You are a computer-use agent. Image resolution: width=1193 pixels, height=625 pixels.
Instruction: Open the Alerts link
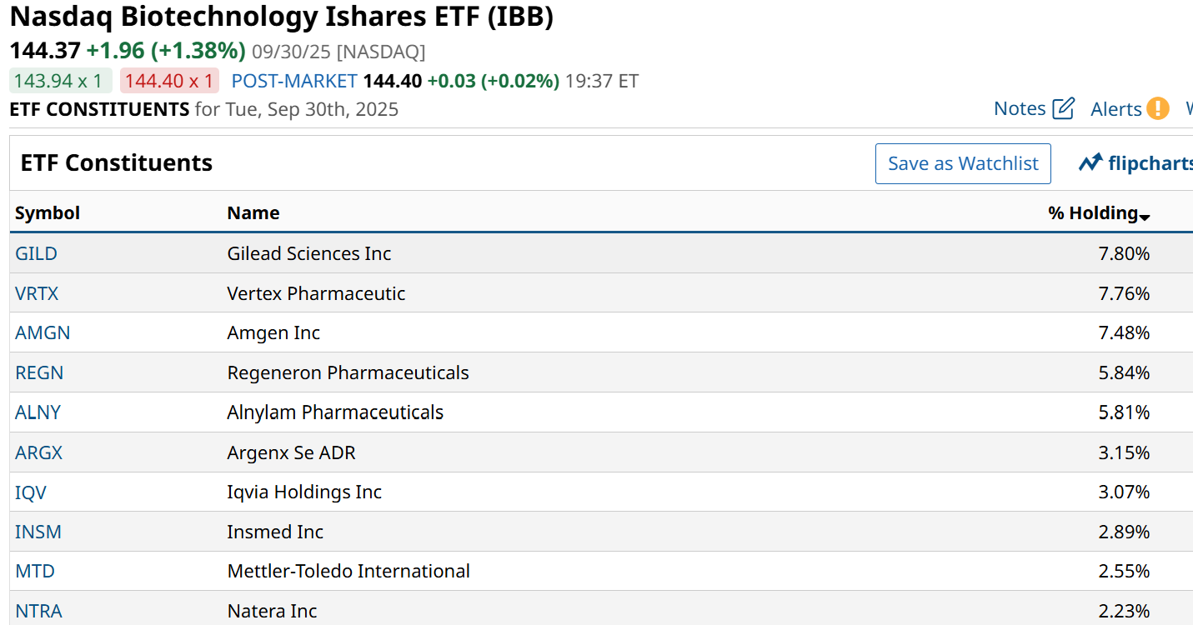click(x=1115, y=109)
